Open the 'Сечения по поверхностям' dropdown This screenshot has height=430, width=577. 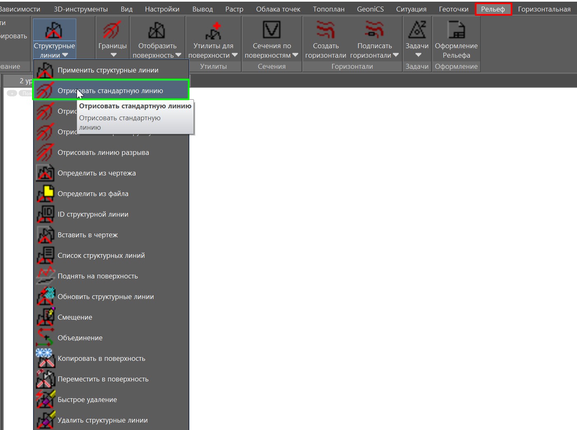[x=295, y=55]
